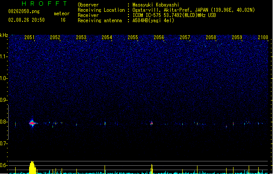Click the large meteor echo near 2051
This screenshot has height=174, width=273.
[32, 123]
